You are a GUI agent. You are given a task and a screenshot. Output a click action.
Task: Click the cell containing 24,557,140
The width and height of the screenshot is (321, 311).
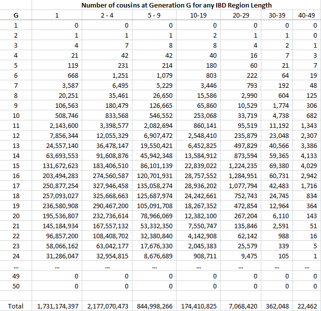pyautogui.click(x=57, y=145)
